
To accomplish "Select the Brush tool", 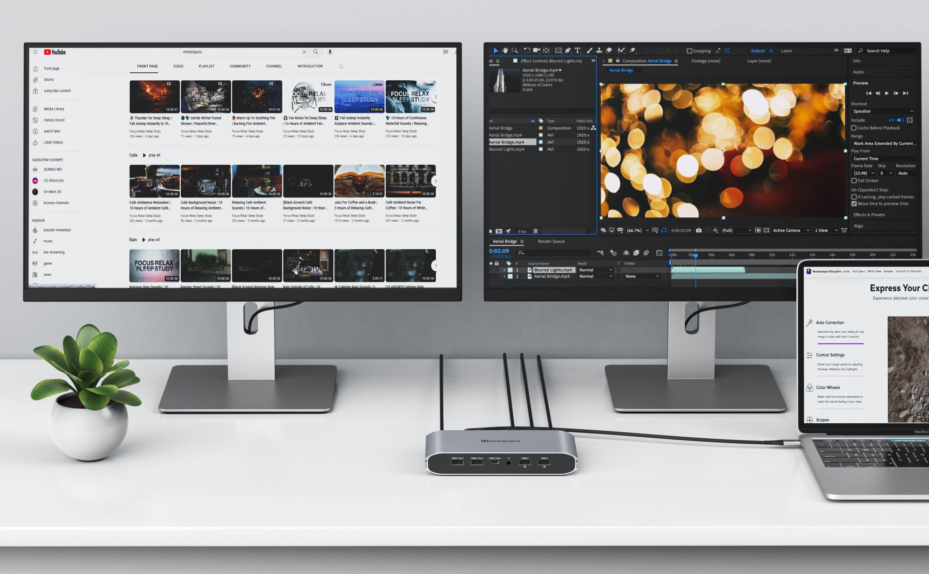I will [589, 50].
